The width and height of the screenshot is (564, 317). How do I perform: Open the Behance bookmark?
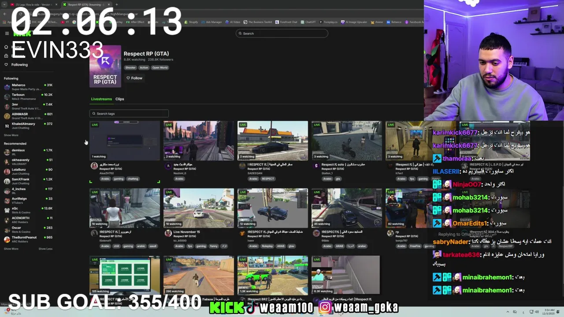click(x=393, y=22)
